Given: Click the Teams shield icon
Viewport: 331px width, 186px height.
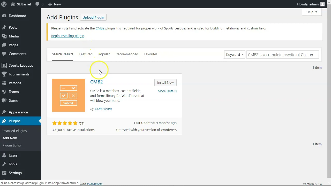Looking at the screenshot, I should [4, 92].
